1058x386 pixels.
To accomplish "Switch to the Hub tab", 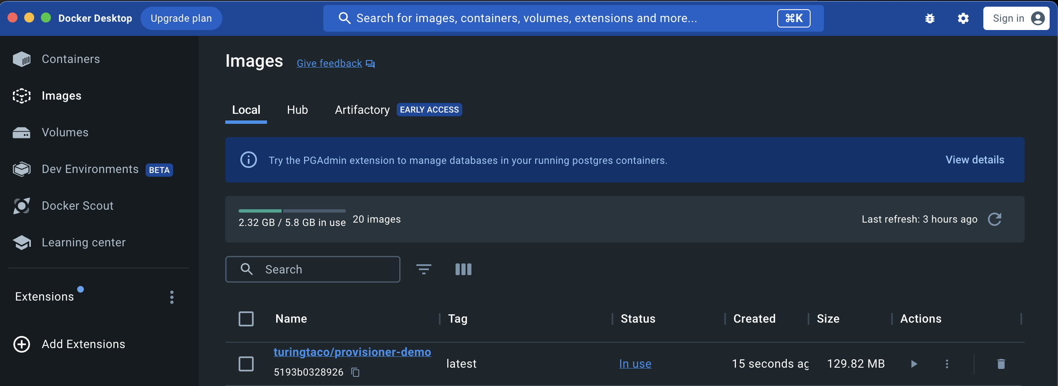I will coord(297,110).
